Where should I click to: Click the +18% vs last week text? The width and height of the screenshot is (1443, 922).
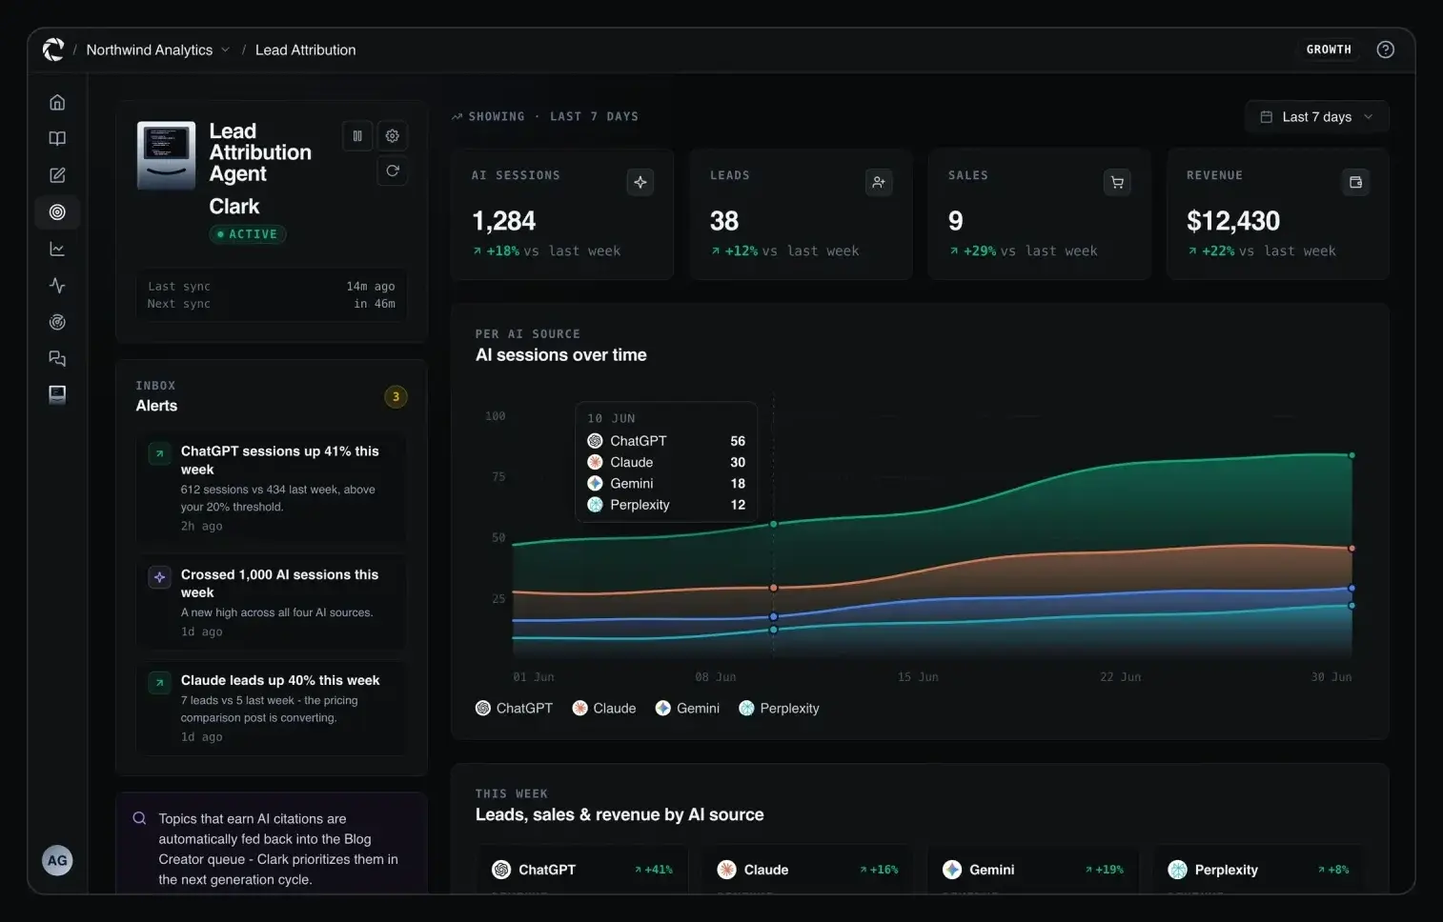547,251
